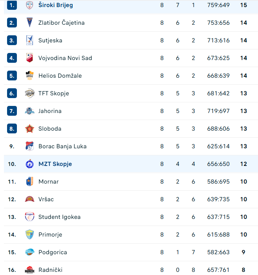The width and height of the screenshot is (258, 275).
Task: Click the Primorje team name
Action: pos(50,235)
